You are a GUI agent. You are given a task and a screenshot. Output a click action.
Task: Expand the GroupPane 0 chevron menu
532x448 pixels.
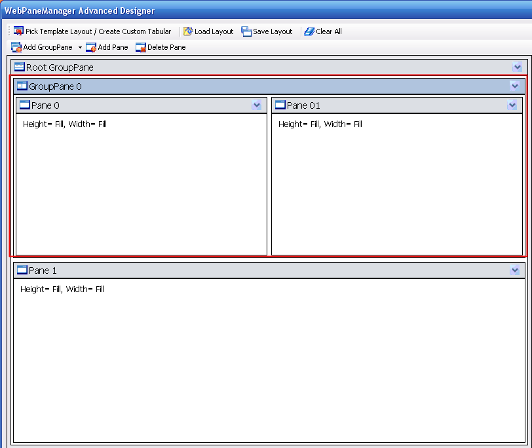514,86
